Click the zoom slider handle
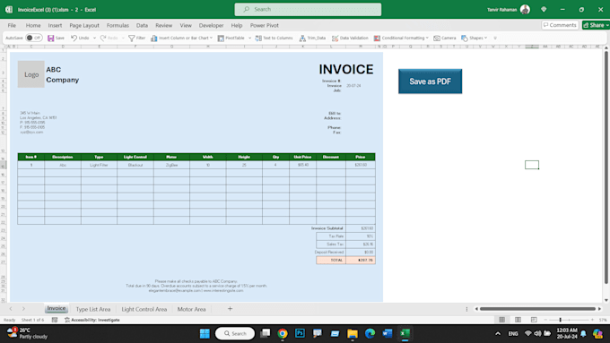This screenshot has height=343, width=610. 560,320
